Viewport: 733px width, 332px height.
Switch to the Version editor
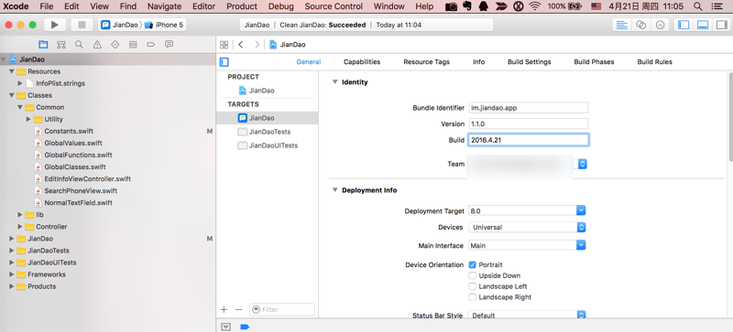[660, 26]
